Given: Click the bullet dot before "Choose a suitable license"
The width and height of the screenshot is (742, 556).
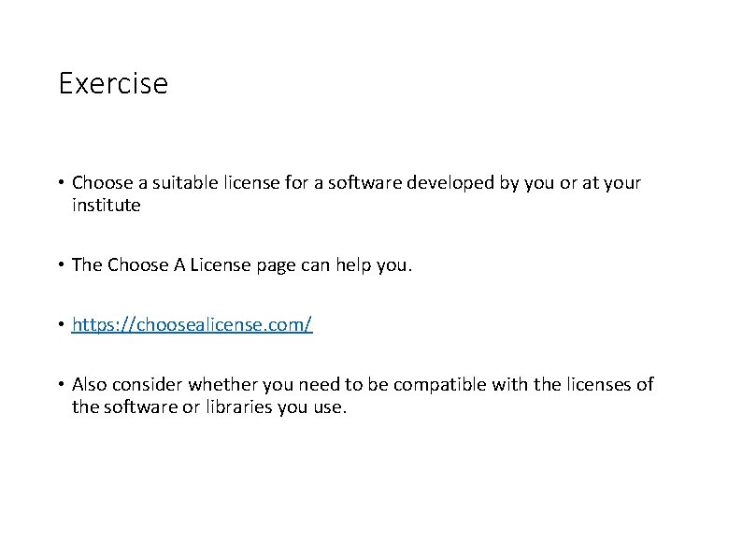Looking at the screenshot, I should point(61,181).
